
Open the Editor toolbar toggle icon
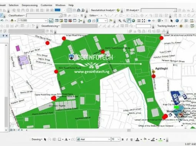coord(51,21)
